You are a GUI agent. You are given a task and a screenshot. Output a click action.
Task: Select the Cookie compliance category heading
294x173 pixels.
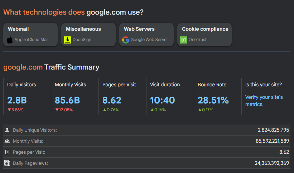[205, 29]
